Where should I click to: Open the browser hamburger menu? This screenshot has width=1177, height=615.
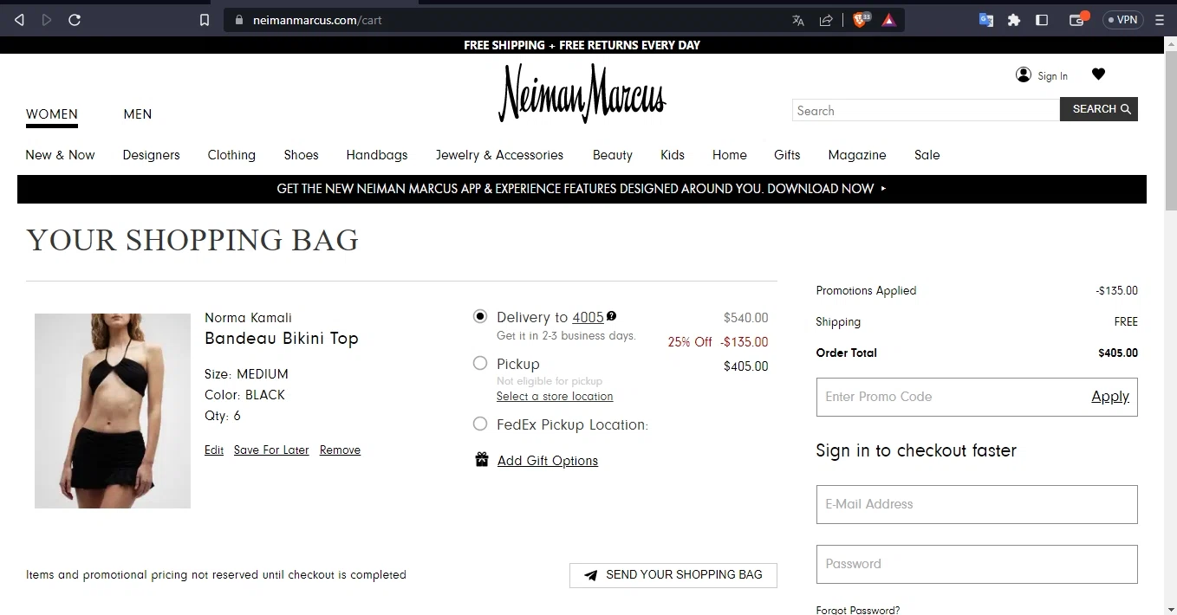pyautogui.click(x=1160, y=20)
